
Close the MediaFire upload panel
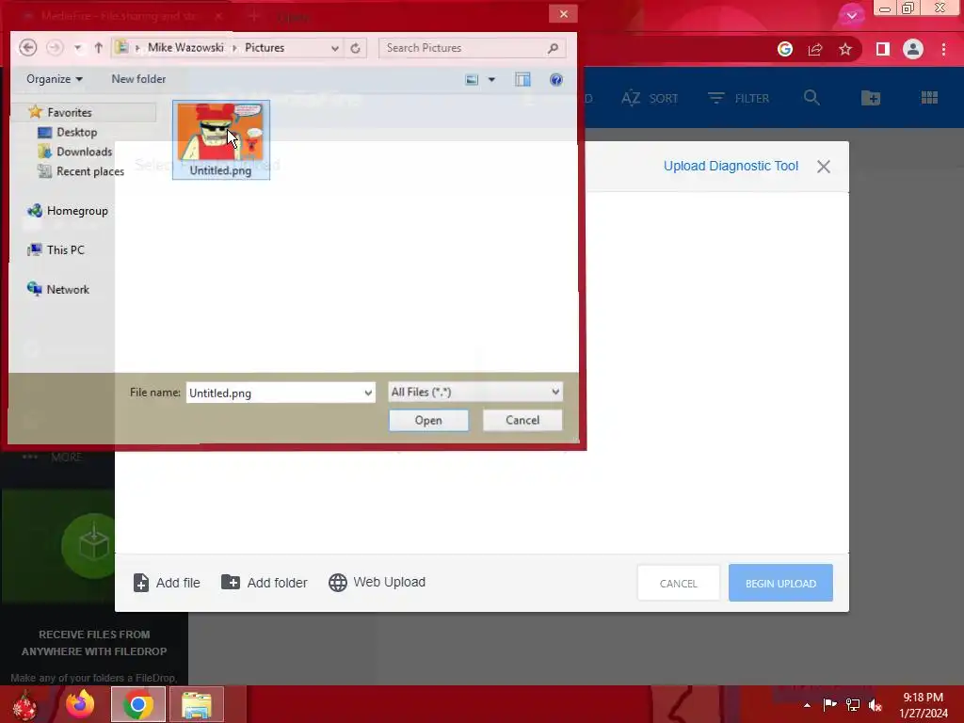[824, 167]
